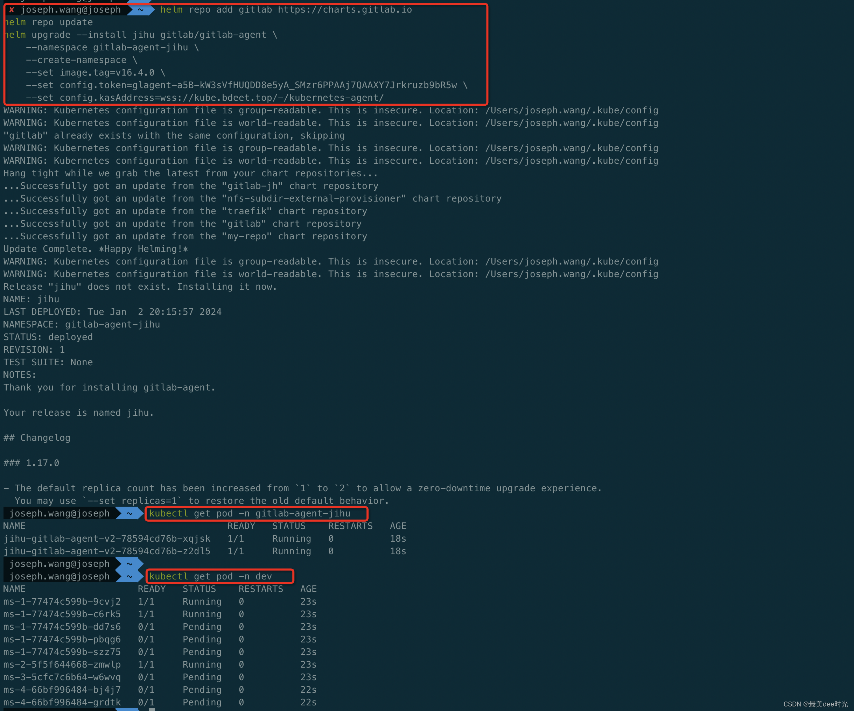The width and height of the screenshot is (854, 711).
Task: Click pod name ms-1-77474c599b-c6rk5
Action: click(62, 615)
